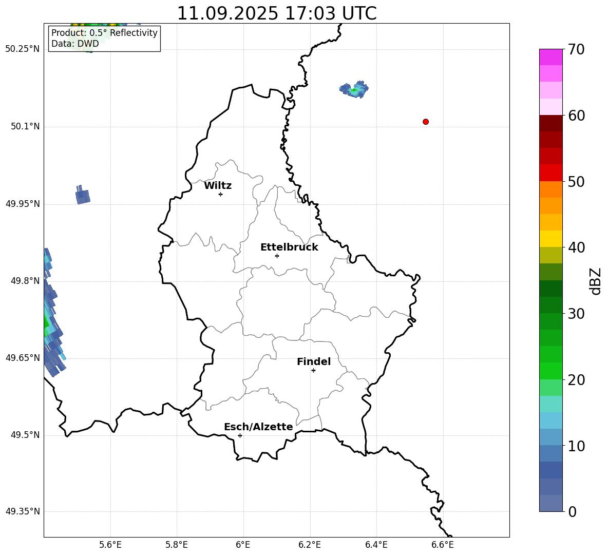Click the bright red colorbar swatch just above 50 dBZ

coord(551,173)
